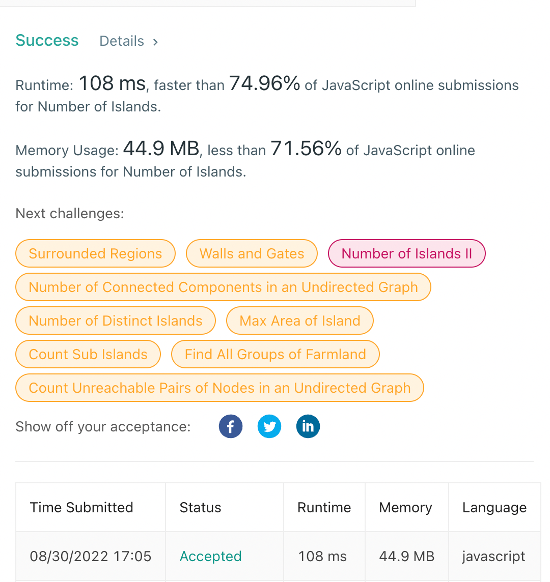Select the 08/30/2022 17:05 submission row
Screen dimensions: 550x582
tap(278, 556)
